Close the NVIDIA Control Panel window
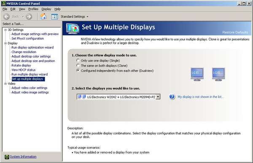This screenshot has height=163, width=253. (x=249, y=3)
